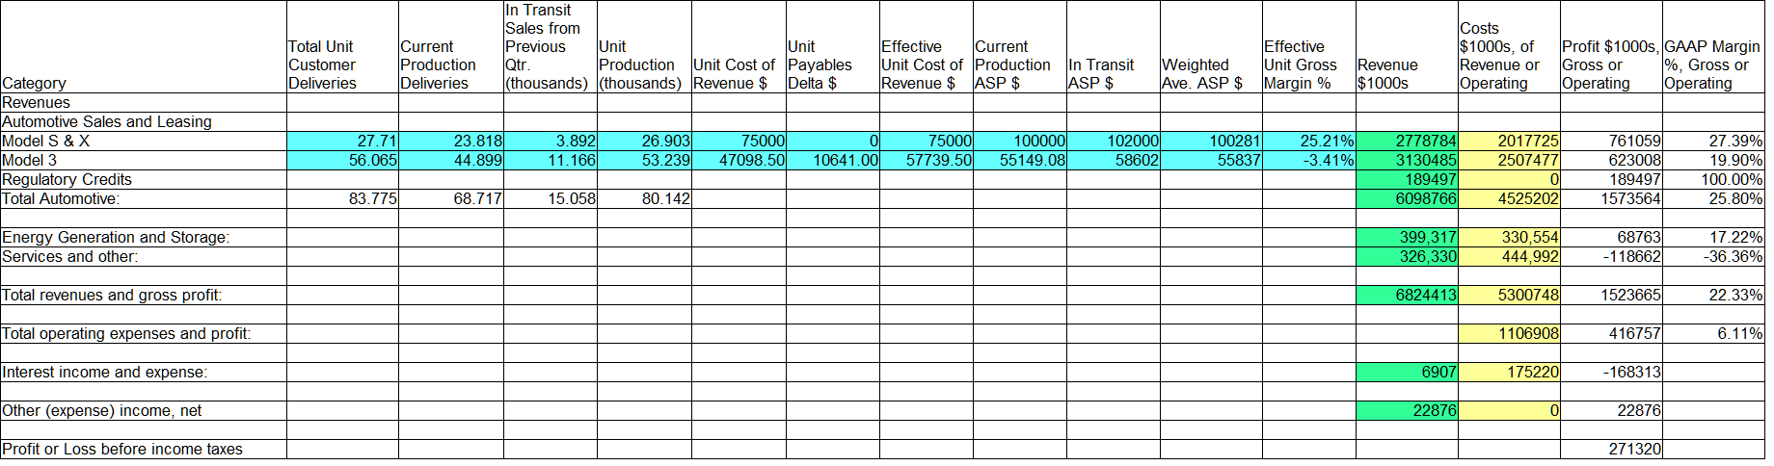The height and width of the screenshot is (466, 1774).
Task: Select production ASP cell 55149.08
Action: point(1020,161)
